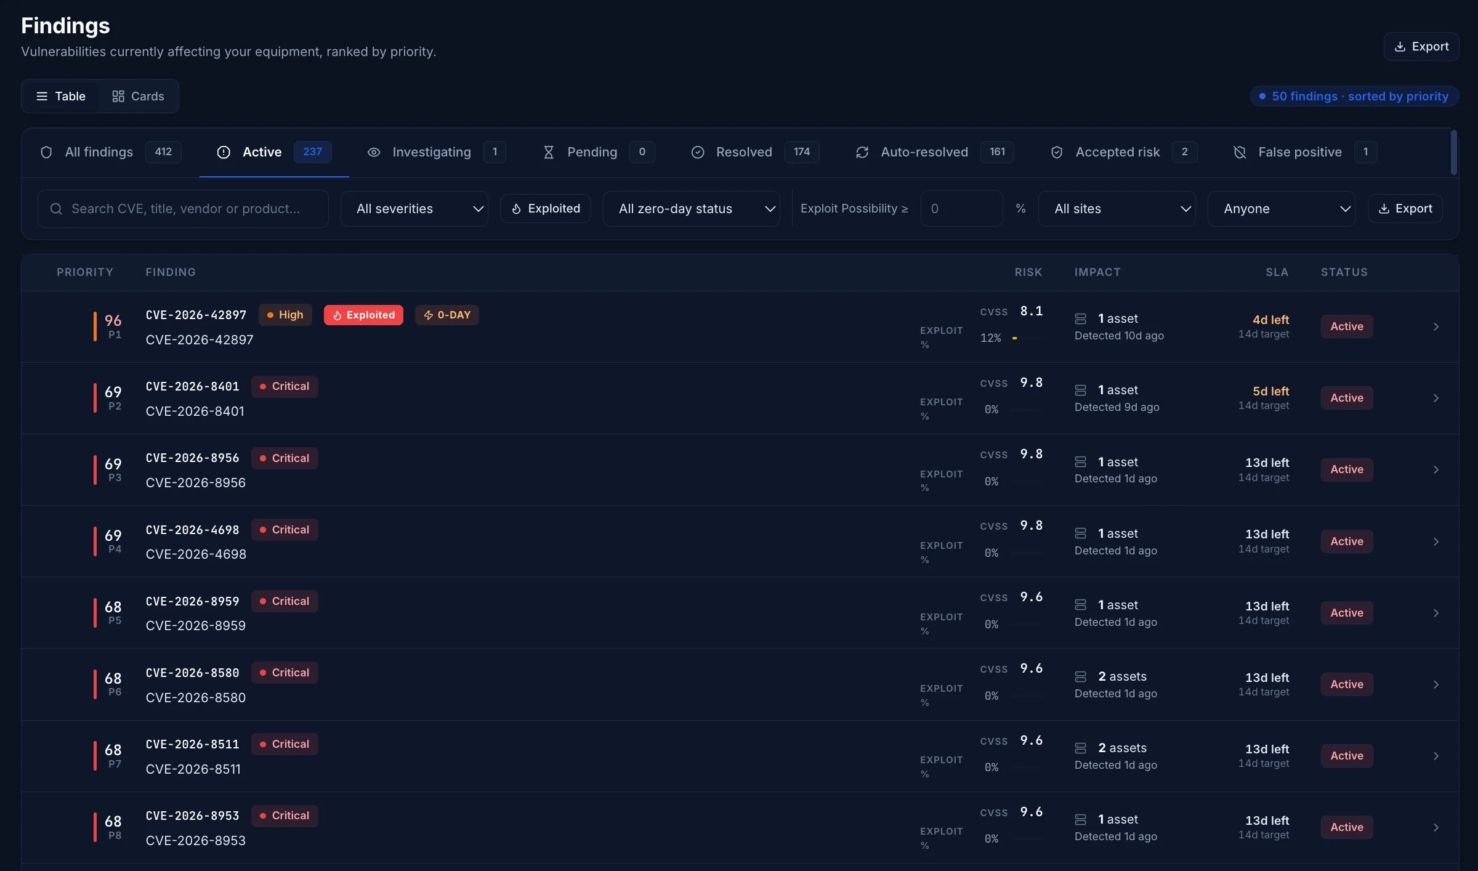Expand the CVE-2026-8401 row chevron
The image size is (1478, 871).
(x=1436, y=398)
